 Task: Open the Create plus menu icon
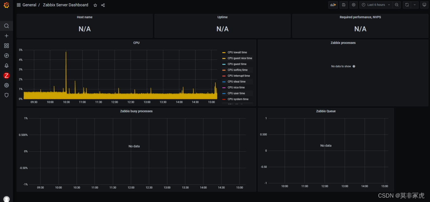click(6, 36)
